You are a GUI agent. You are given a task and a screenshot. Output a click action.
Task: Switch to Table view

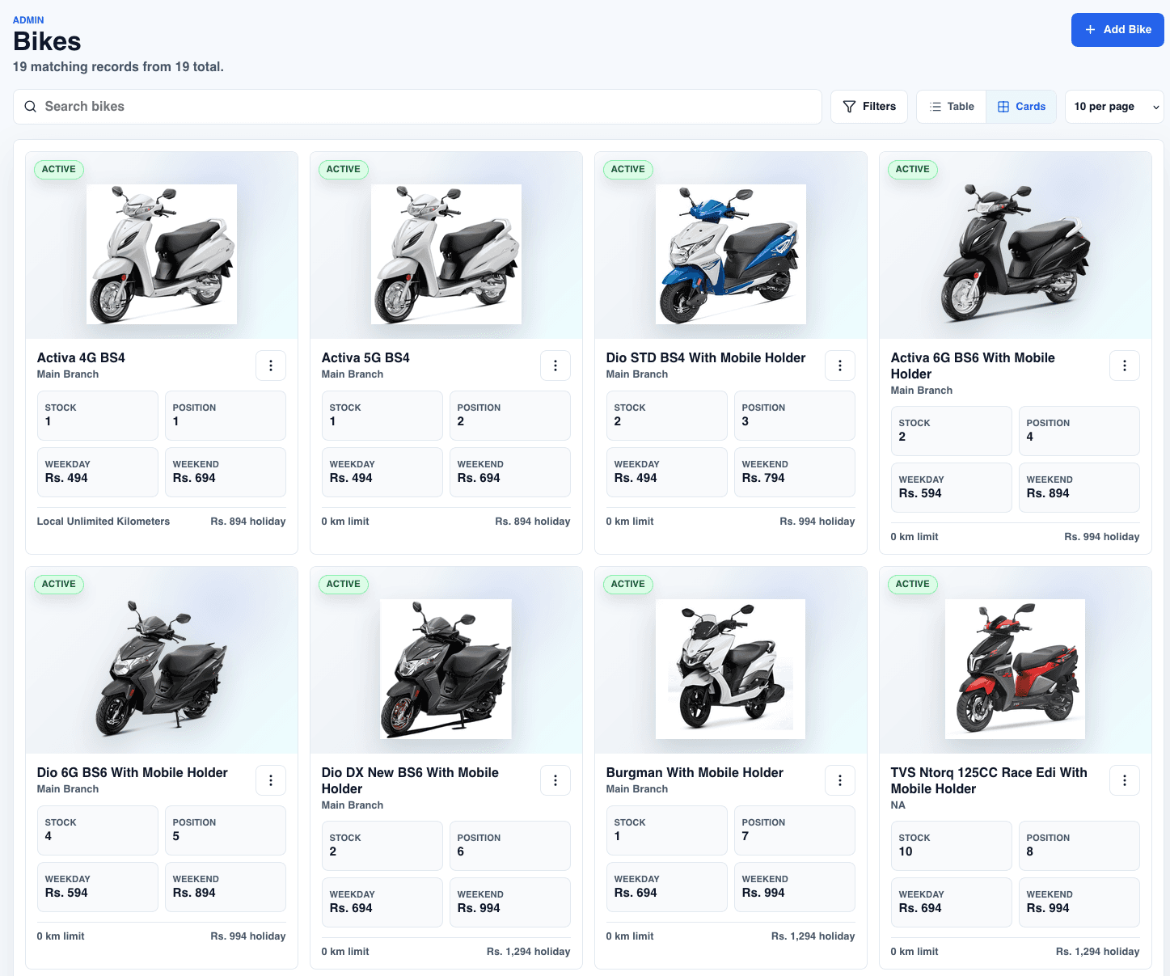click(952, 107)
